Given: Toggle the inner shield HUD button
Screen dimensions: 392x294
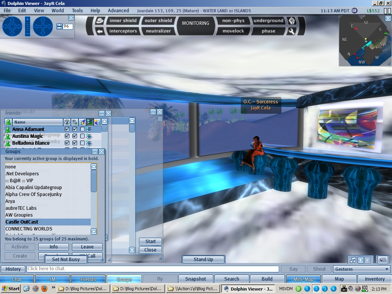Looking at the screenshot, I should tap(123, 21).
